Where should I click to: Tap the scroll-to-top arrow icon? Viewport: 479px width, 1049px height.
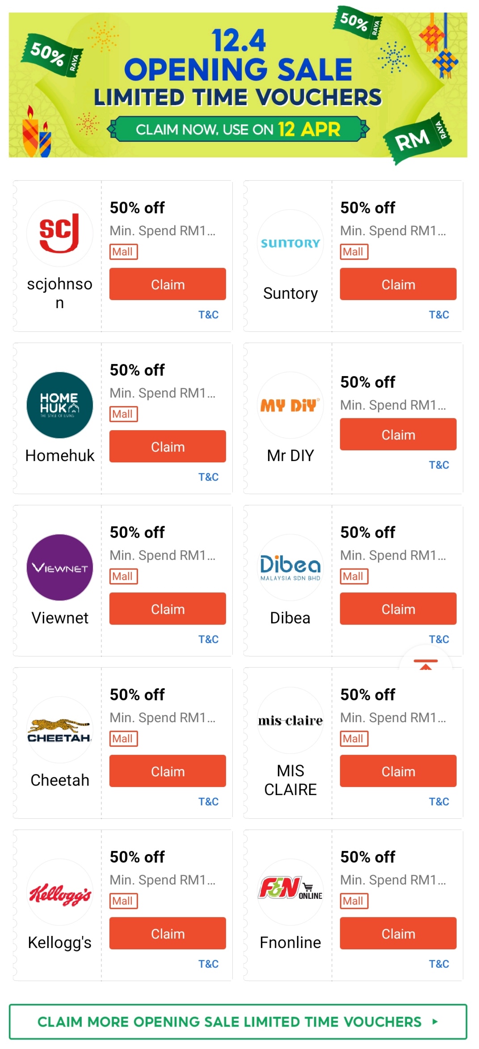[x=425, y=665]
